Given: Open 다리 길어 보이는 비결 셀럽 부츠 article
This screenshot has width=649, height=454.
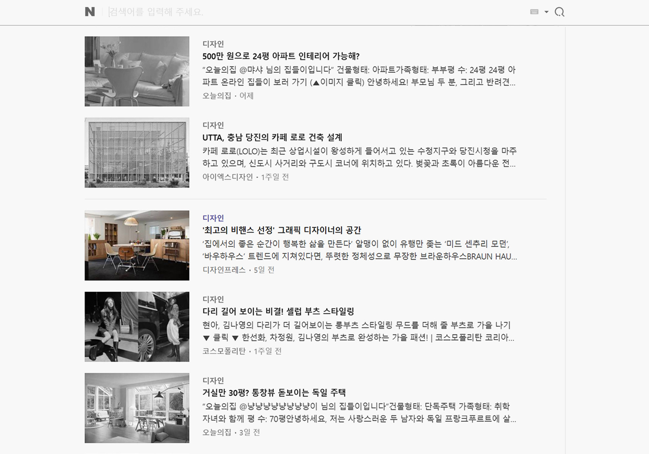Looking at the screenshot, I should (278, 311).
